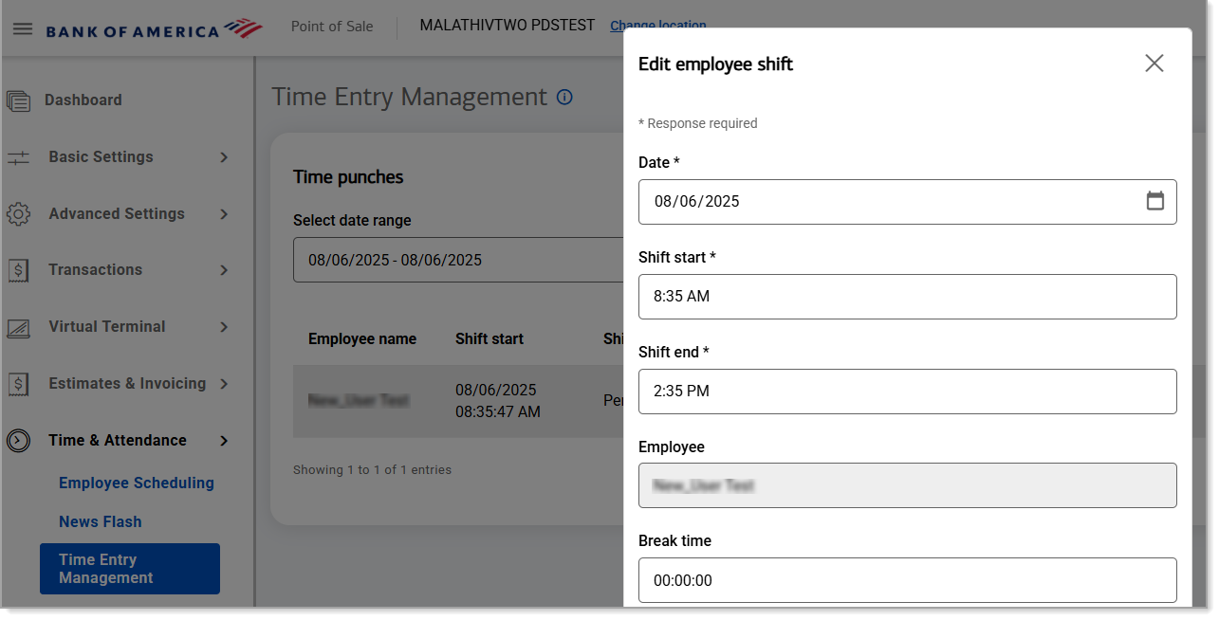Open Transactions menu label

[95, 270]
